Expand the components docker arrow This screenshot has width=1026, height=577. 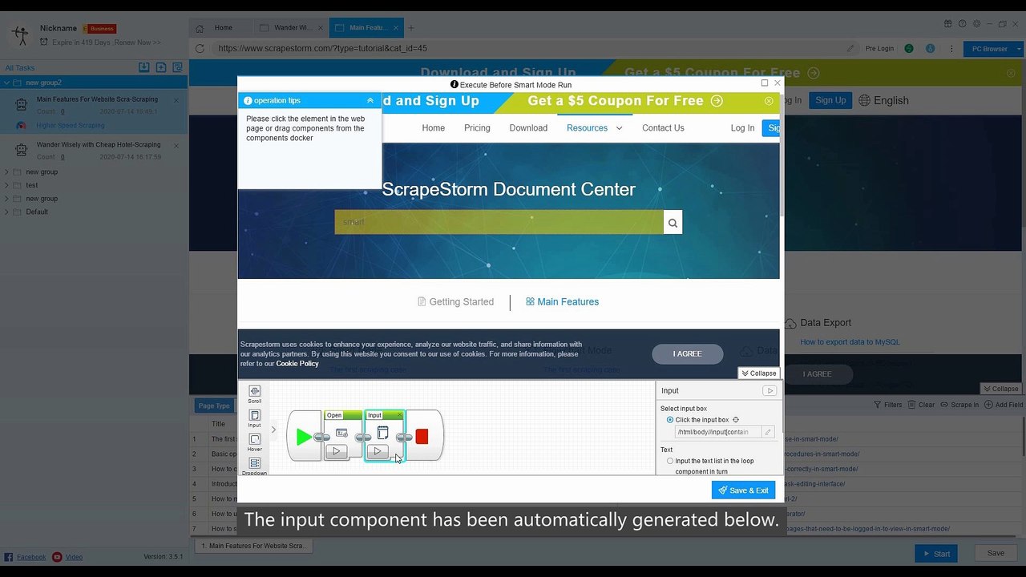coord(273,430)
